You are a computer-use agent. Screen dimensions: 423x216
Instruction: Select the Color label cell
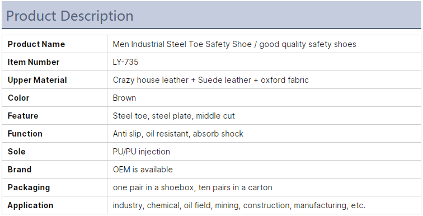tap(54, 98)
